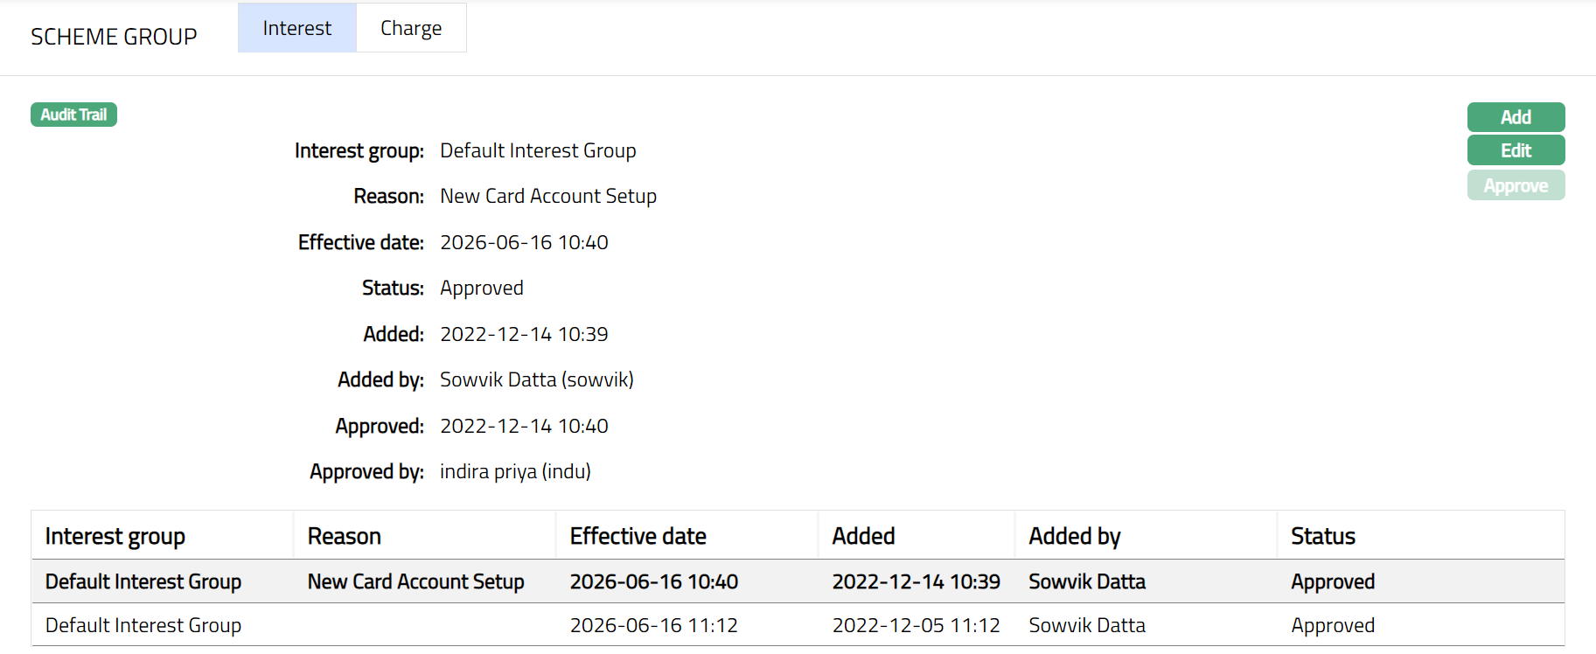Sort table by Effective date header

pyautogui.click(x=638, y=536)
